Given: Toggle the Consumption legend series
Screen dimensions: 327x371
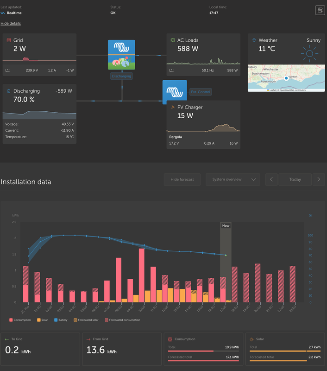Looking at the screenshot, I should pos(20,320).
